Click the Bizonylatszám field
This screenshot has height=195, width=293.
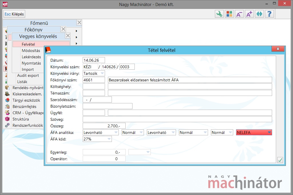click(x=108, y=106)
